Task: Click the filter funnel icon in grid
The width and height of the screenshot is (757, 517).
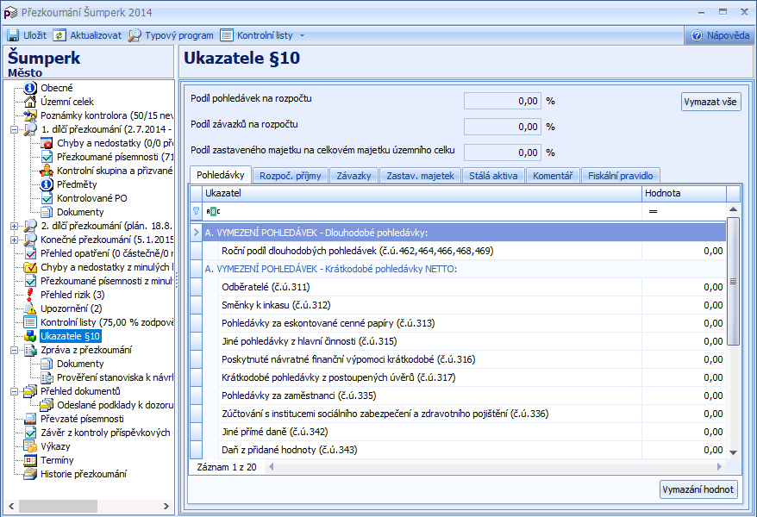Action: pyautogui.click(x=196, y=211)
